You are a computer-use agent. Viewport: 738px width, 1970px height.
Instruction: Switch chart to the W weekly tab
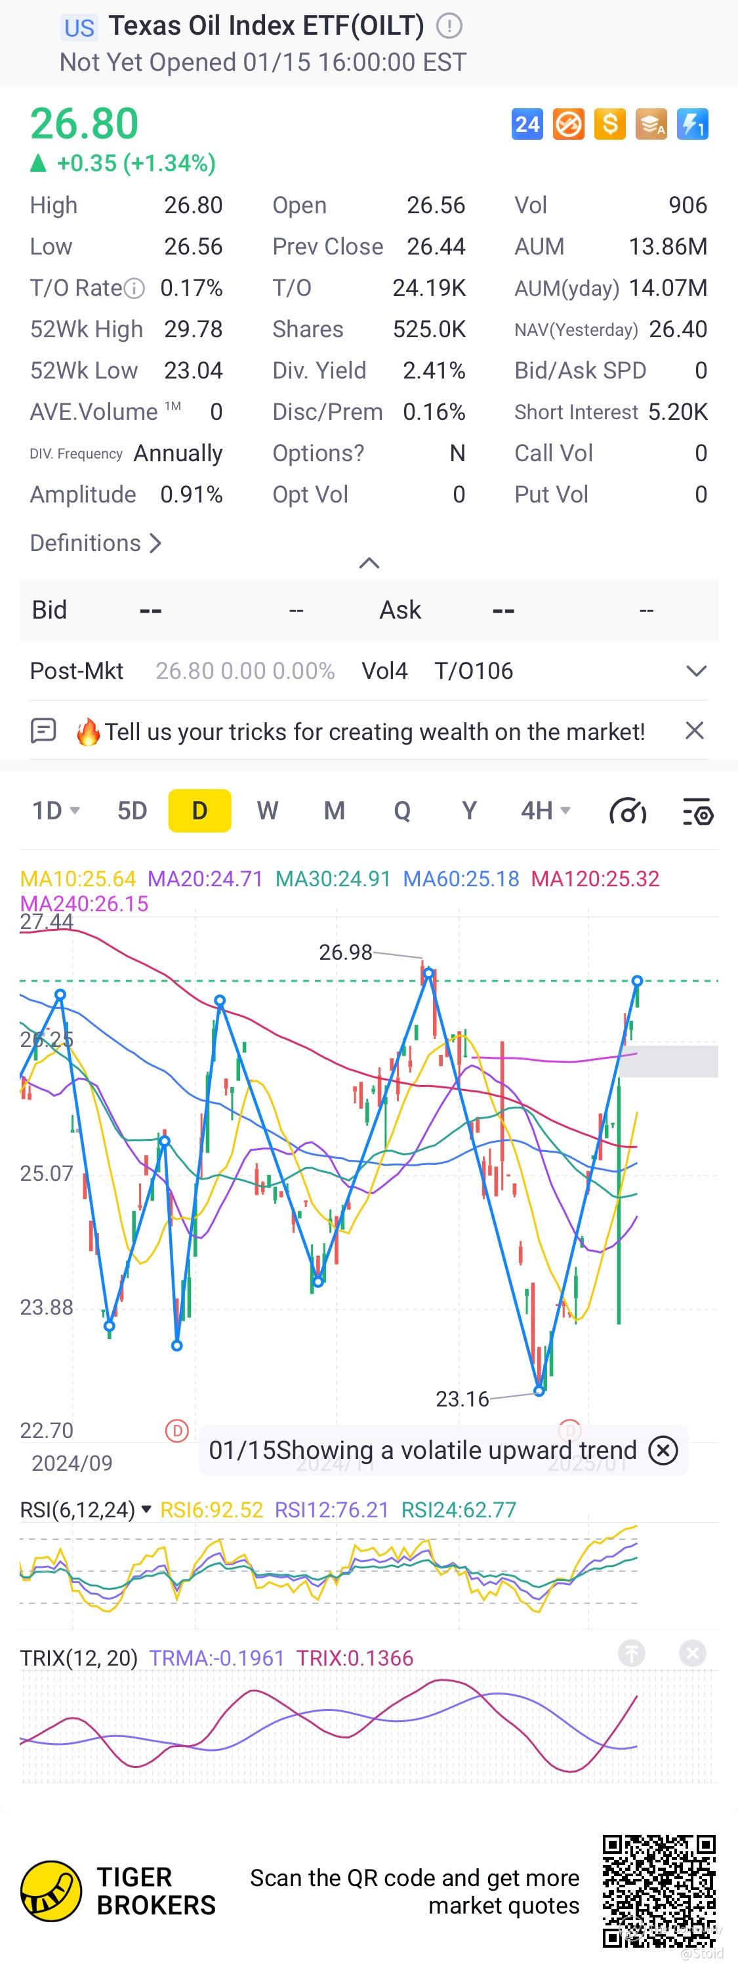click(x=267, y=811)
